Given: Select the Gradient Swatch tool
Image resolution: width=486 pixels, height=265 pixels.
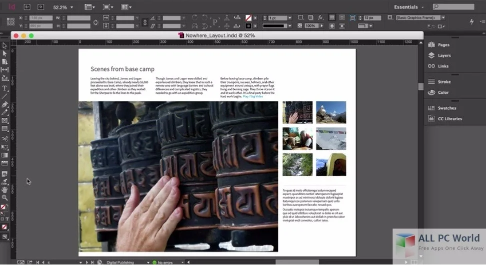Looking at the screenshot, I should pyautogui.click(x=4, y=155).
